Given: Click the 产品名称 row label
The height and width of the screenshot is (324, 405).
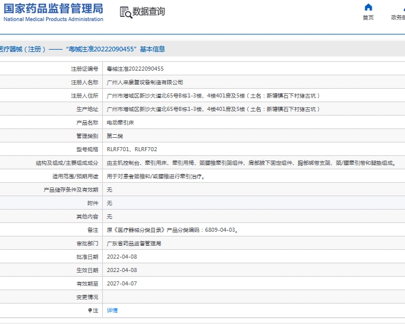Looking at the screenshot, I should pos(87,123).
